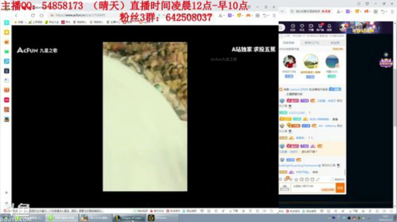Switch to the first contribution ranking tab
The image size is (397, 222).
coord(288,43)
